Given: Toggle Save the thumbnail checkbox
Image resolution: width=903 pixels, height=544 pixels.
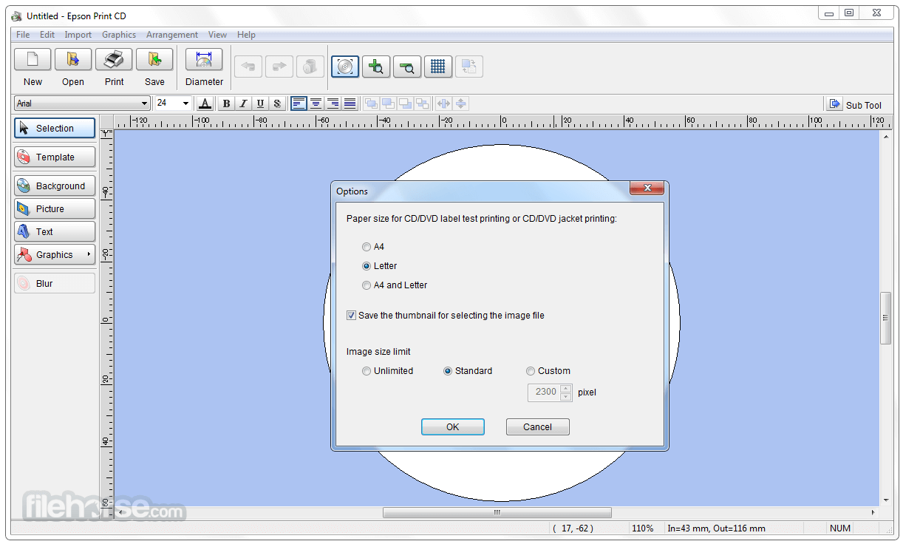Looking at the screenshot, I should (x=351, y=316).
